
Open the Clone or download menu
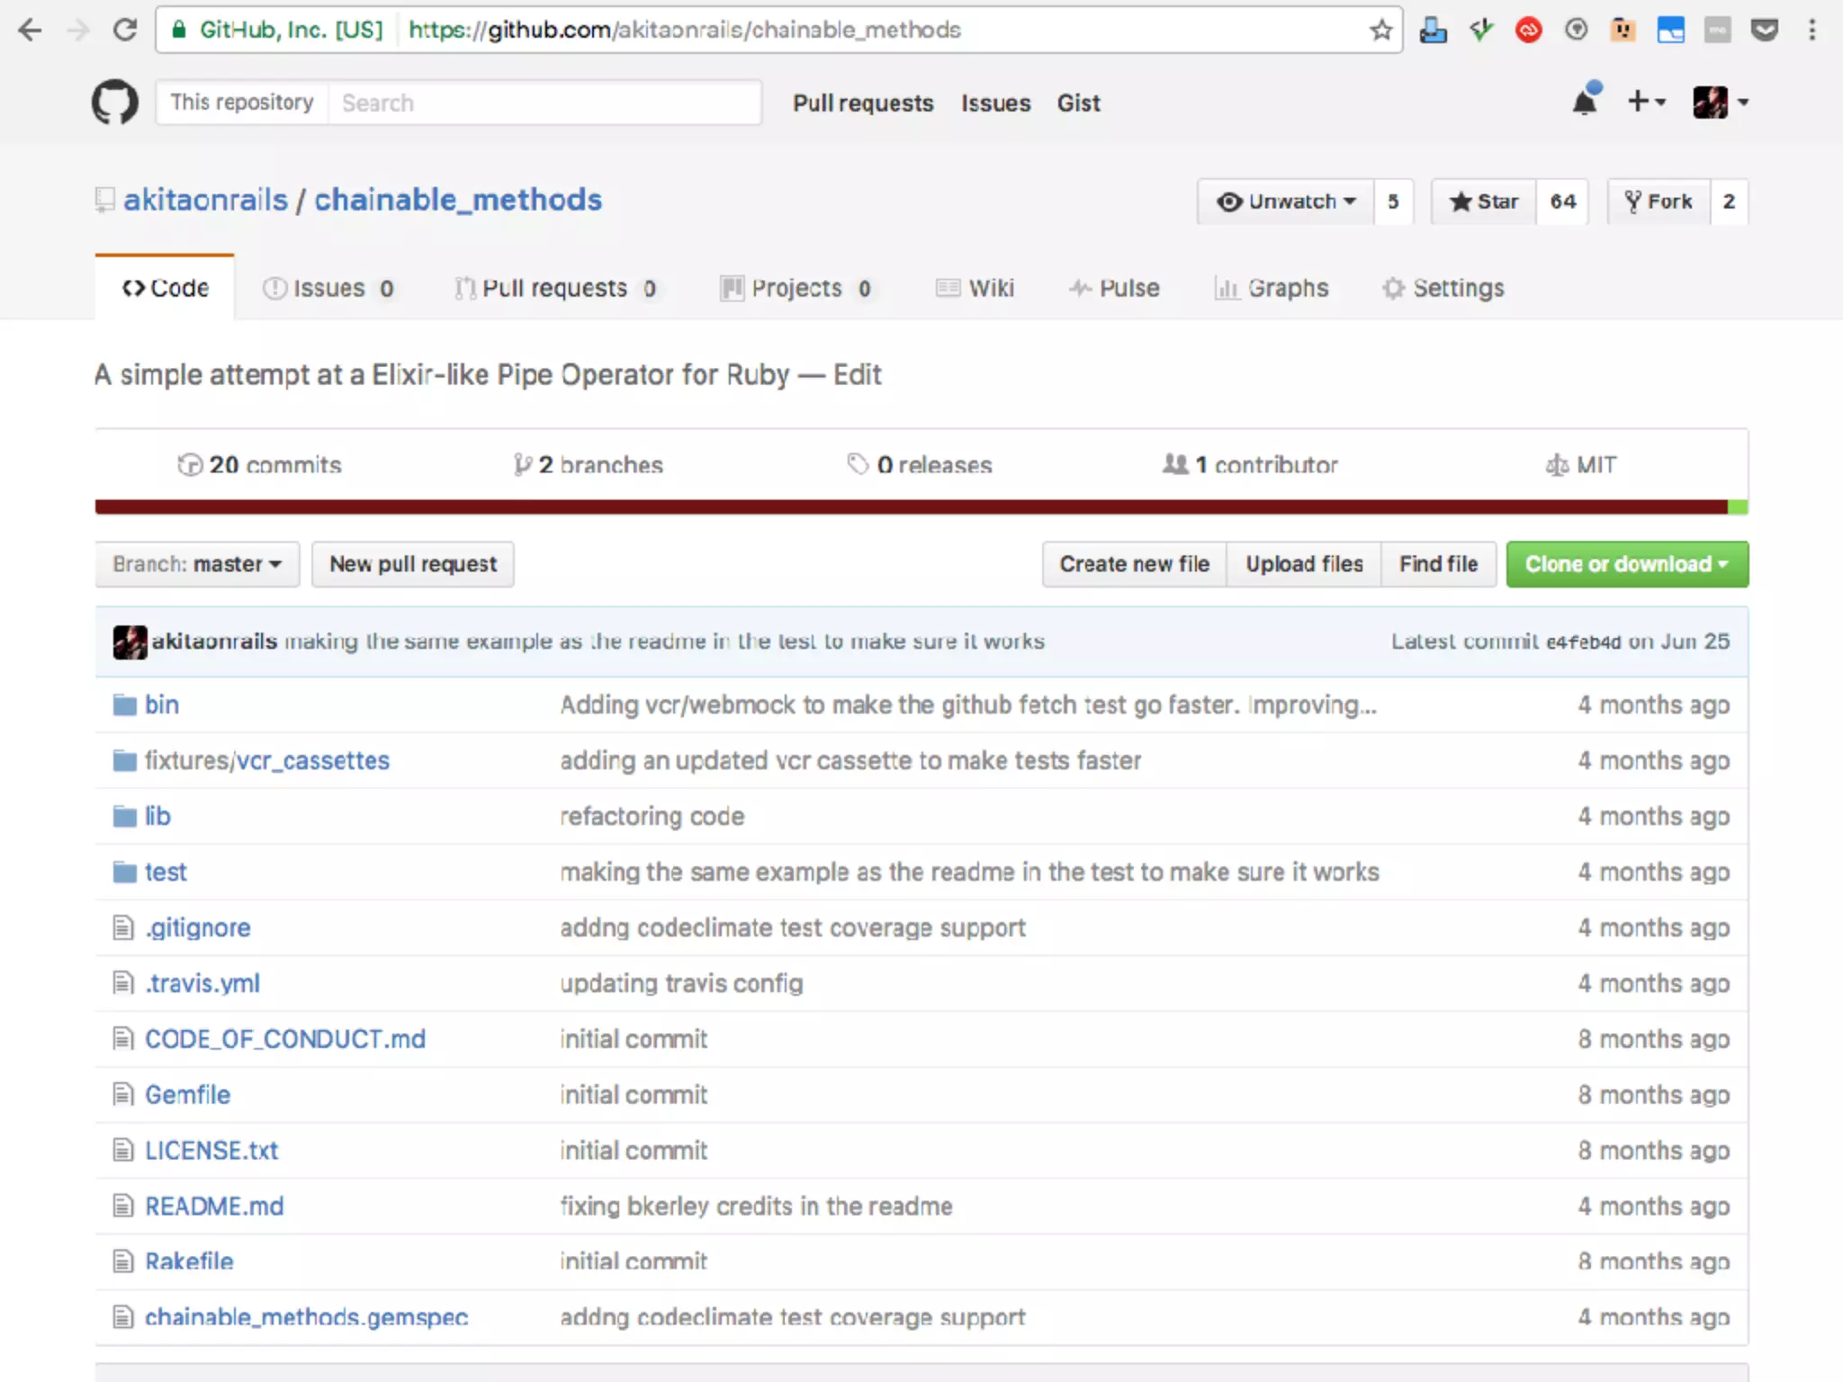click(1626, 564)
